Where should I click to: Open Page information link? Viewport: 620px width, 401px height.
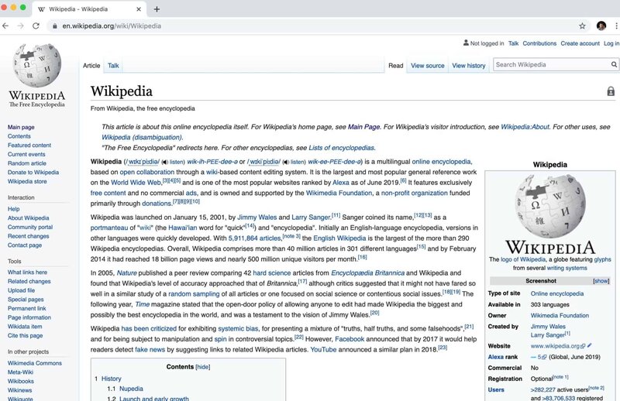click(29, 317)
